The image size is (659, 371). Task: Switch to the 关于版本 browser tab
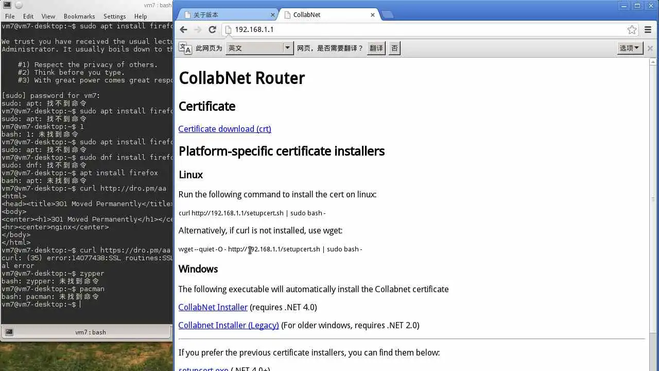tap(227, 15)
